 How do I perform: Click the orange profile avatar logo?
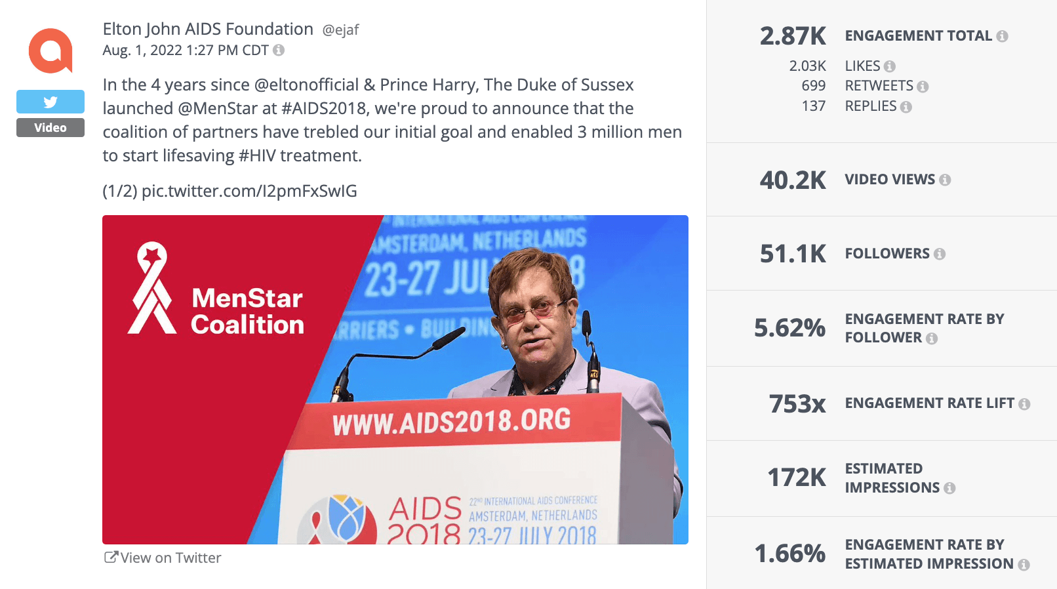(50, 51)
